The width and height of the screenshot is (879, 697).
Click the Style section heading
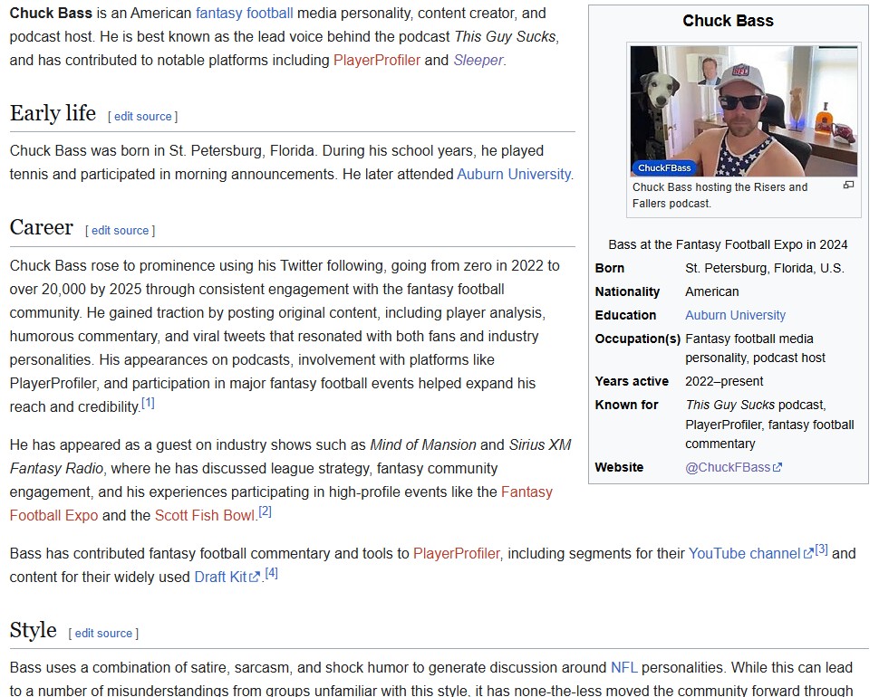coord(33,630)
